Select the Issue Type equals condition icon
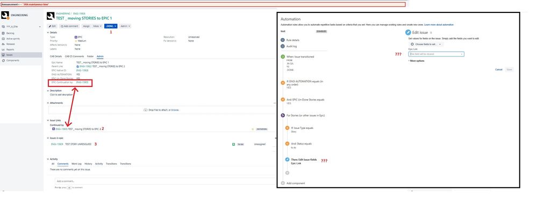The image size is (537, 216). coord(288,128)
